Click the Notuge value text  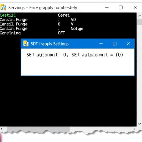(x=77, y=29)
